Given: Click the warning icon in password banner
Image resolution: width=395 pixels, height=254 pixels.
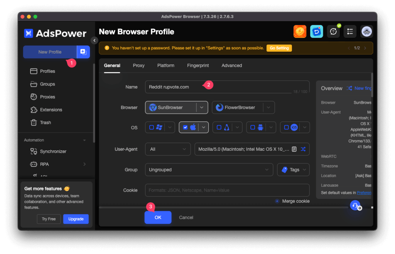Looking at the screenshot, I should pyautogui.click(x=107, y=48).
